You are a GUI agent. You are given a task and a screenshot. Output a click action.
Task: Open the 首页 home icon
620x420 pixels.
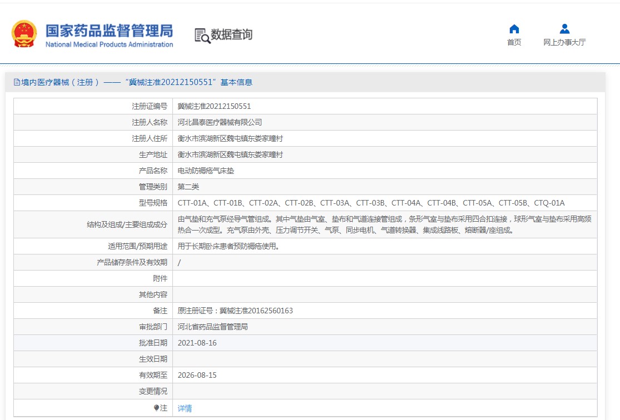[x=514, y=29]
